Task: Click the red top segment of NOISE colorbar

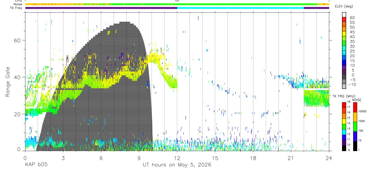Action: coord(355,107)
